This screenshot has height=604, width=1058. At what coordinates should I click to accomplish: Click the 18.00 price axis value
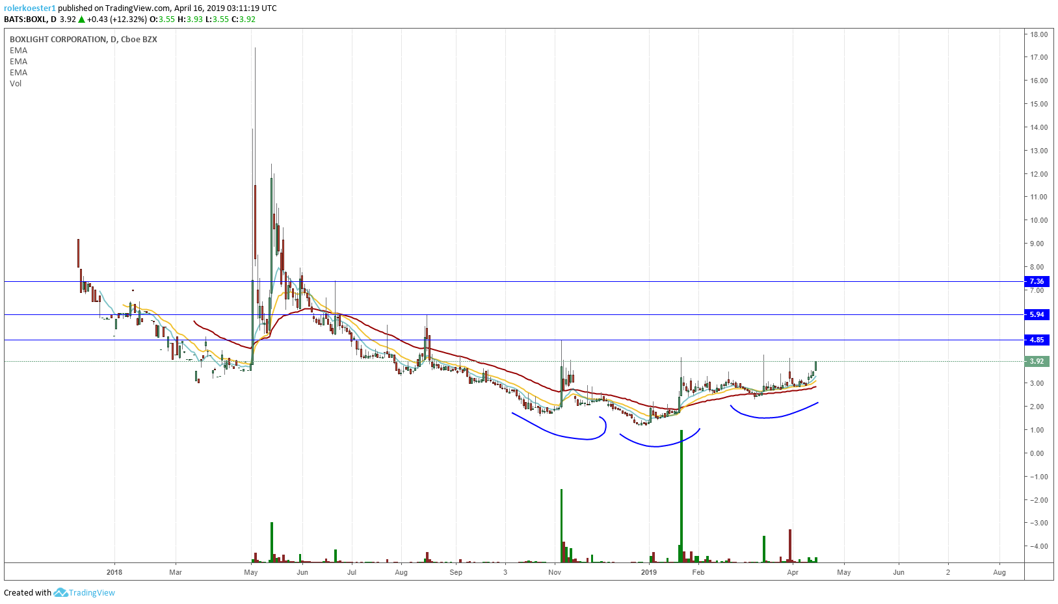click(1039, 34)
